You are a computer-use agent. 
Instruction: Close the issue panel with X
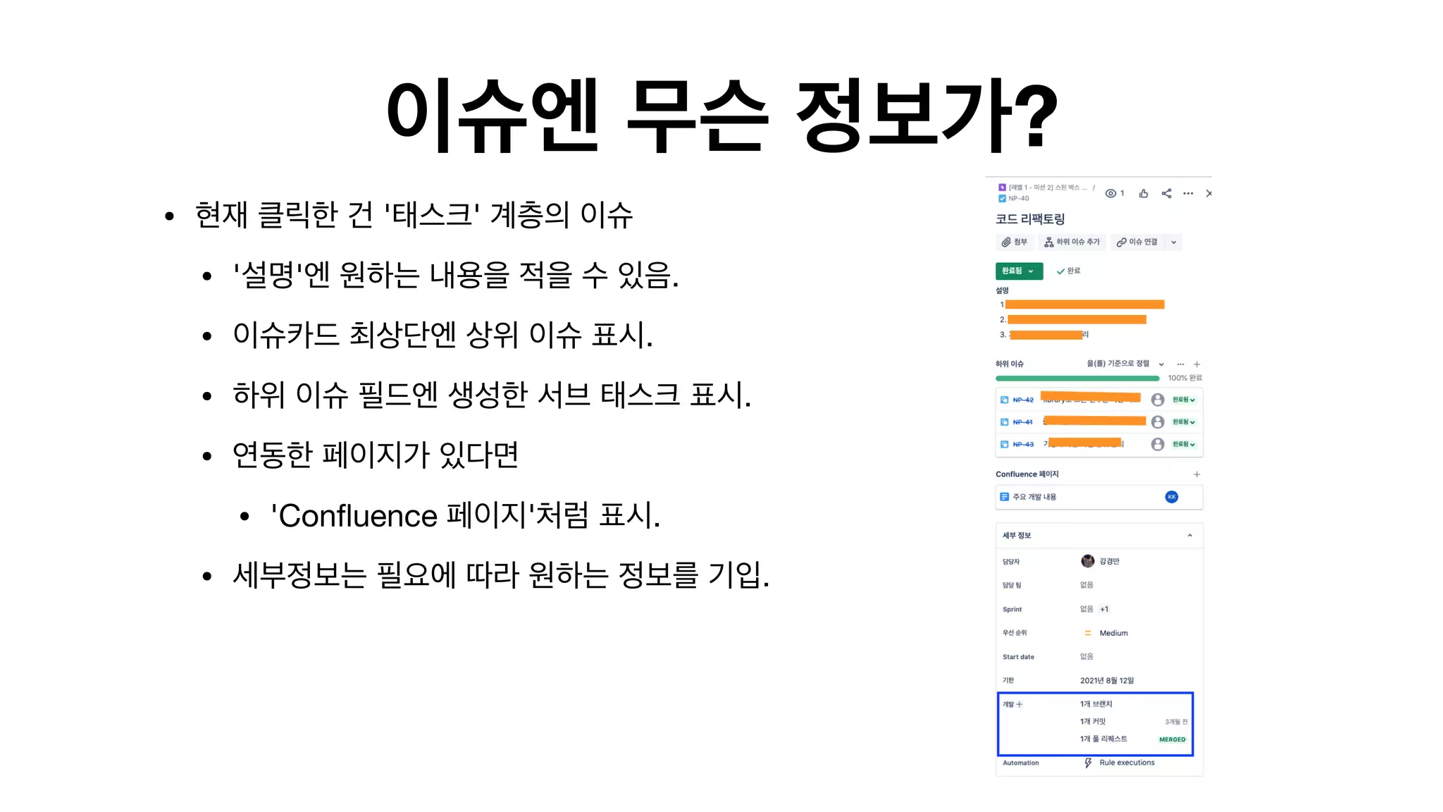point(1209,193)
